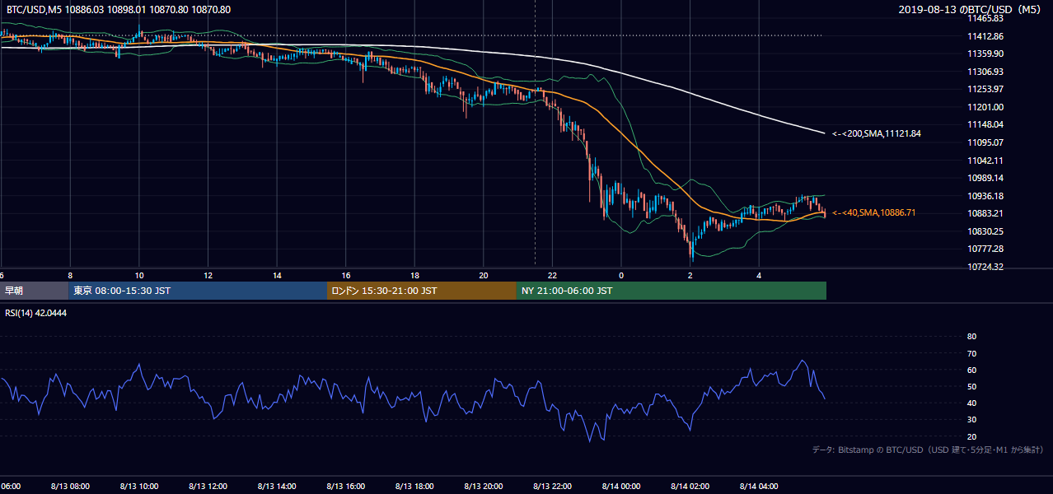
Task: Click hour tick 16 under price chart
Action: click(x=346, y=275)
